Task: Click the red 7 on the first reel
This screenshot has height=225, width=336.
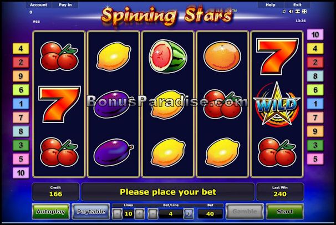Action: 59,104
